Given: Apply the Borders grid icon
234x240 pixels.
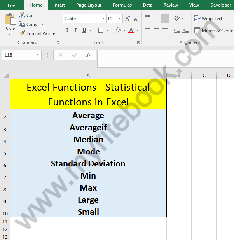Looking at the screenshot, I should pyautogui.click(x=101, y=30).
